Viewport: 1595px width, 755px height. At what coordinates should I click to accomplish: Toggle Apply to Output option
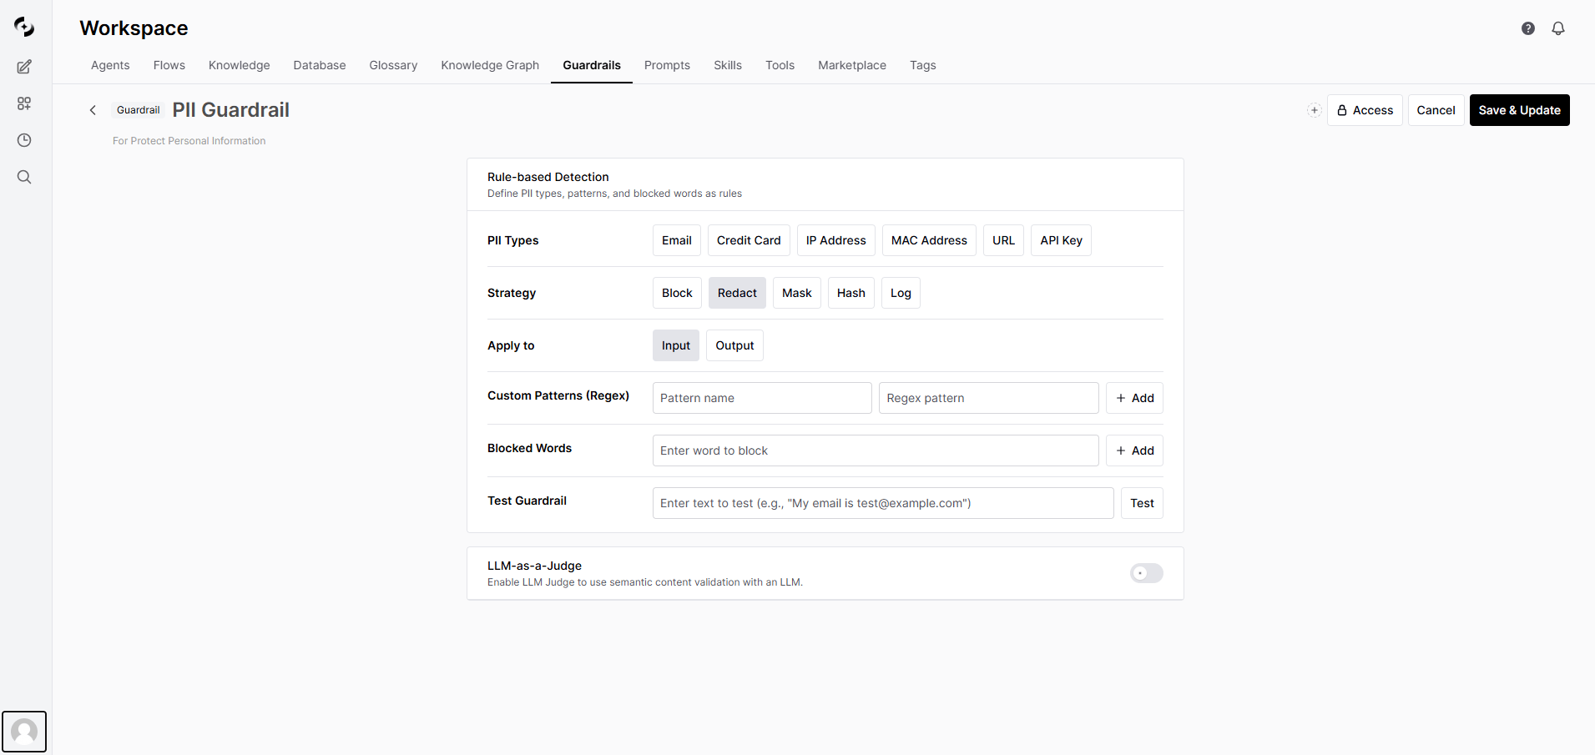pos(734,345)
